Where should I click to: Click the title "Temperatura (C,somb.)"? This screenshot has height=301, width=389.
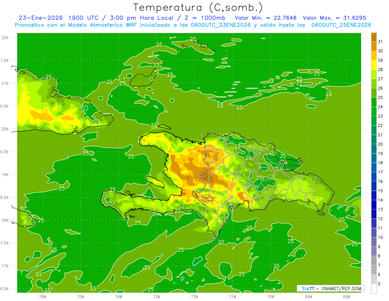point(198,7)
